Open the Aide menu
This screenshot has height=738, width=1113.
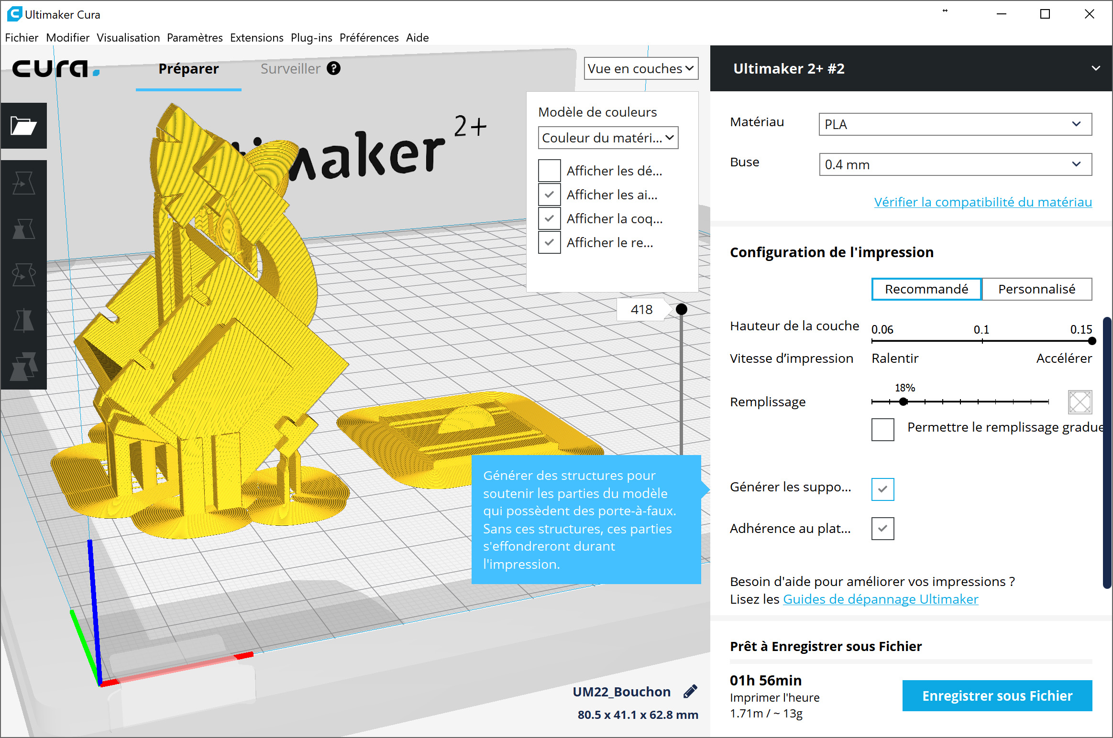pyautogui.click(x=417, y=37)
